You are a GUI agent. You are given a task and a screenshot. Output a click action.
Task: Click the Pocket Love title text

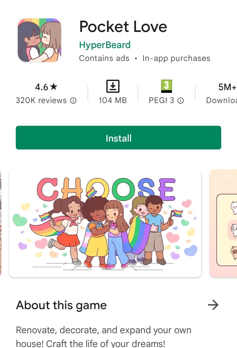(x=123, y=27)
